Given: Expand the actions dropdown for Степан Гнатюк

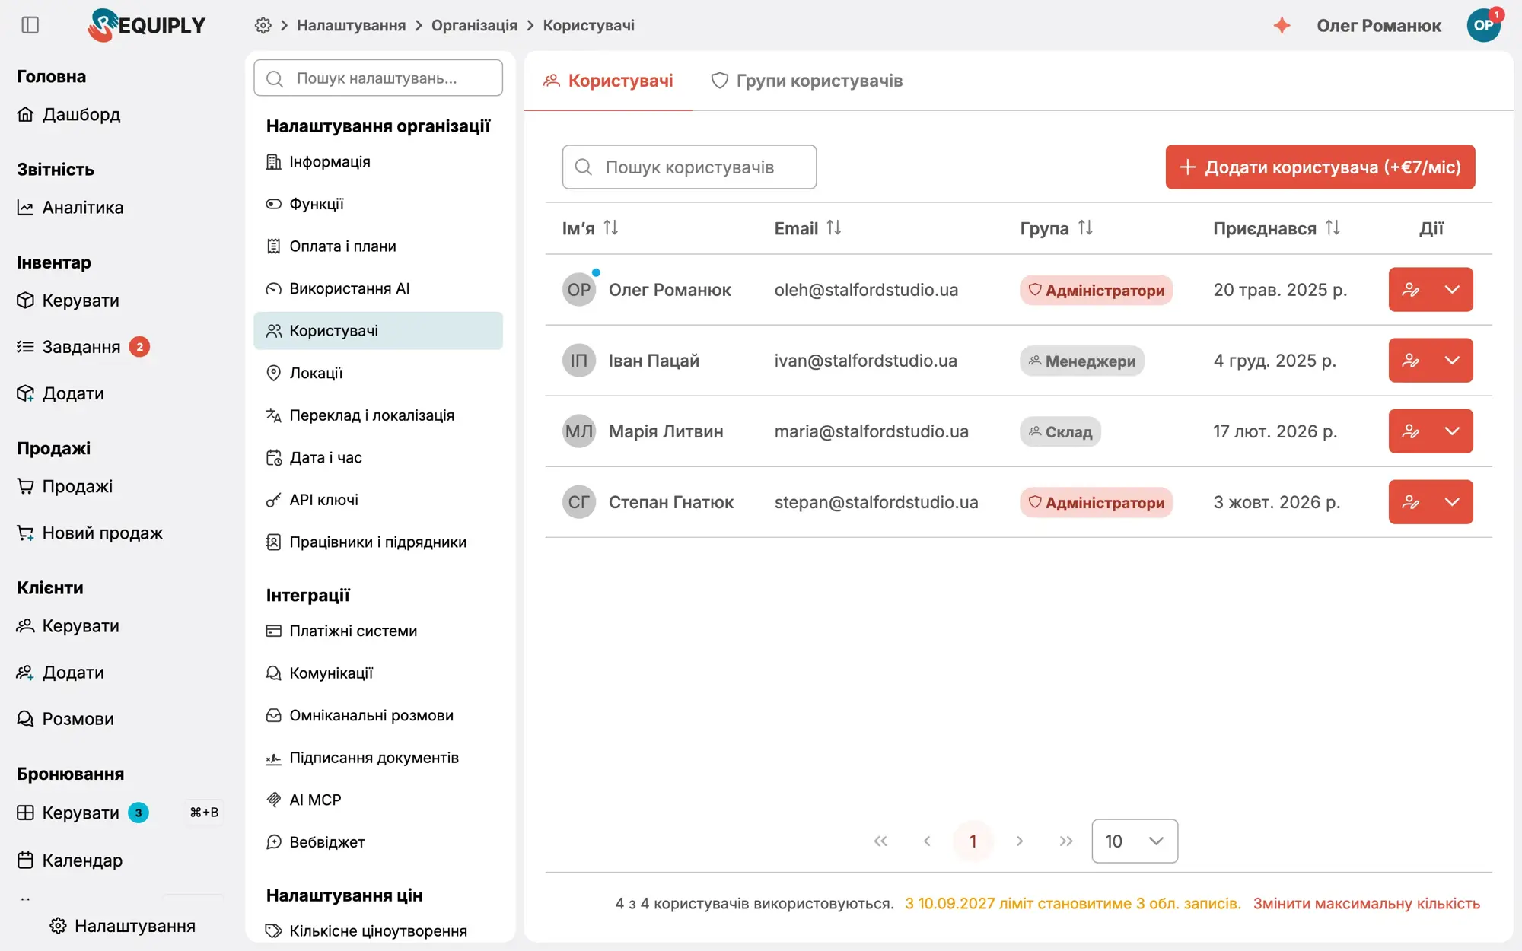Looking at the screenshot, I should coord(1452,502).
